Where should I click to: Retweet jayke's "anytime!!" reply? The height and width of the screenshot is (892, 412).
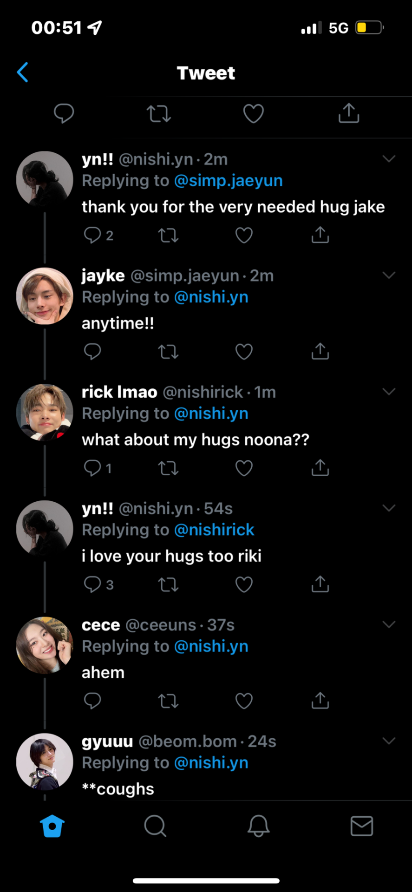coord(168,352)
